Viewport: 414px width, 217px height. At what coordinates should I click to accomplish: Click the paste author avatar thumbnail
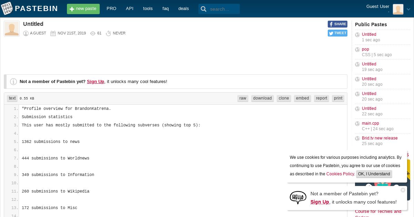point(12,29)
